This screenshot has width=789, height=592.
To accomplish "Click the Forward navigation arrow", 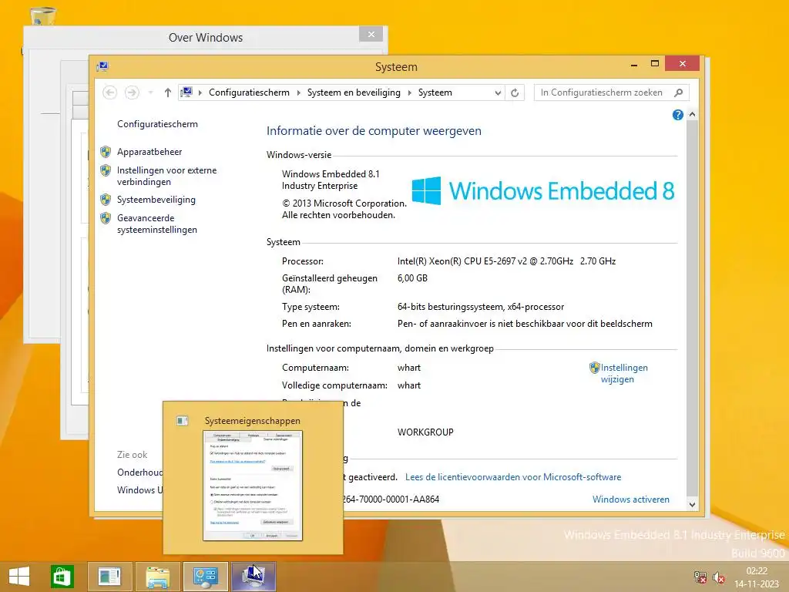I will tap(132, 92).
